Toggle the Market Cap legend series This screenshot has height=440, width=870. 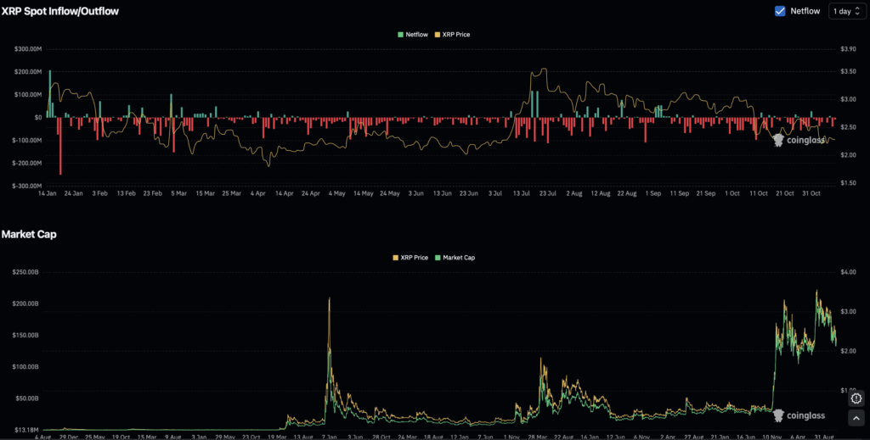(455, 258)
